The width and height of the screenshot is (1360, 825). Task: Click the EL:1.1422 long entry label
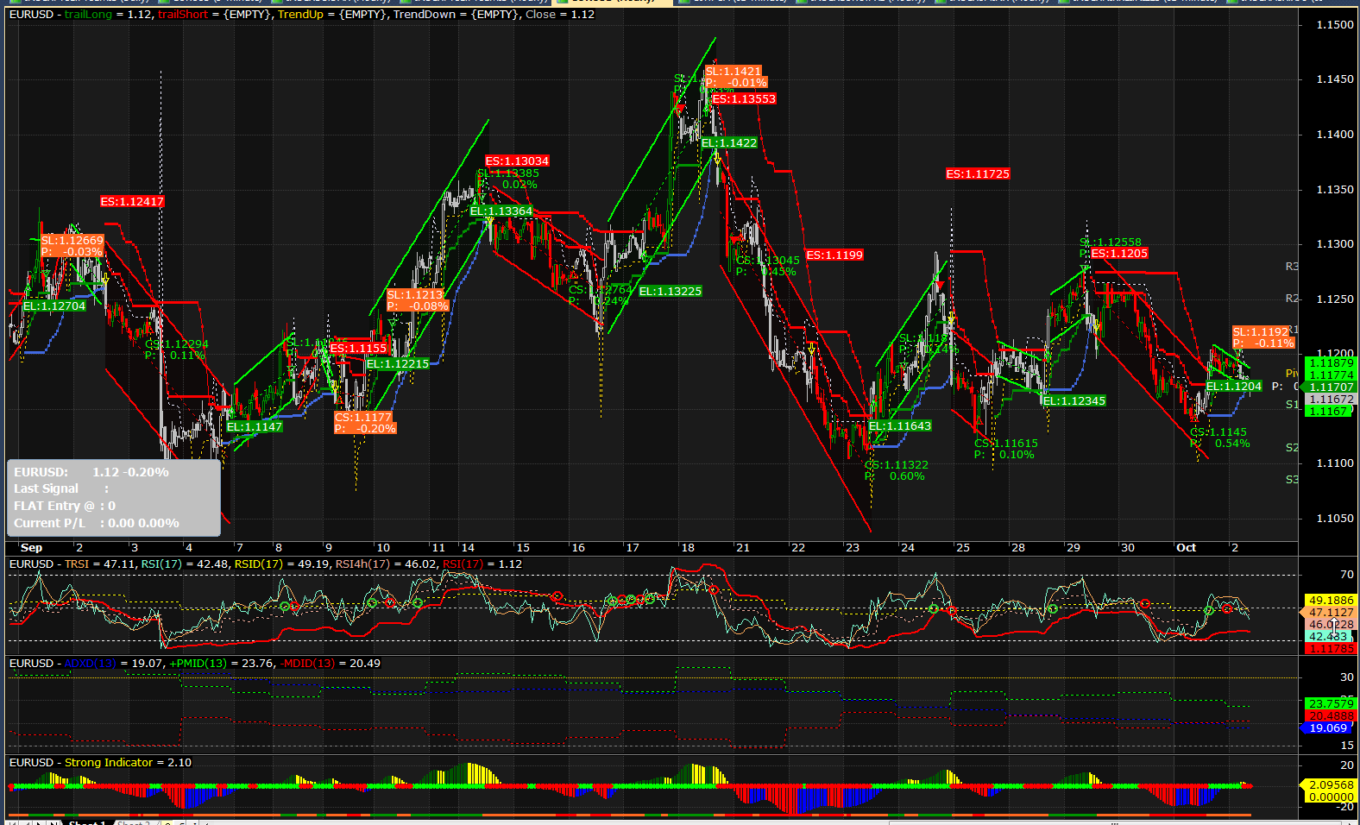729,142
